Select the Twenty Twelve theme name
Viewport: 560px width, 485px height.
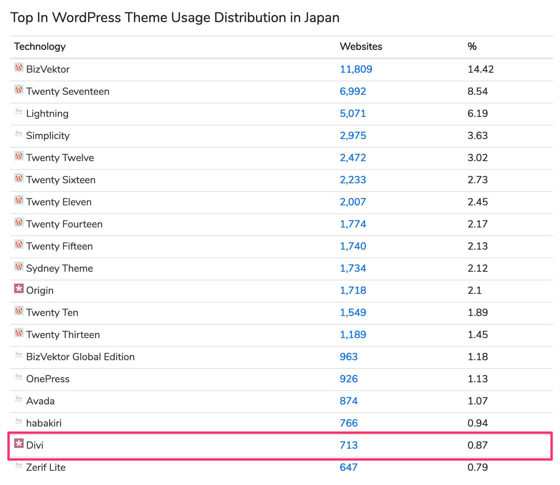(x=60, y=158)
